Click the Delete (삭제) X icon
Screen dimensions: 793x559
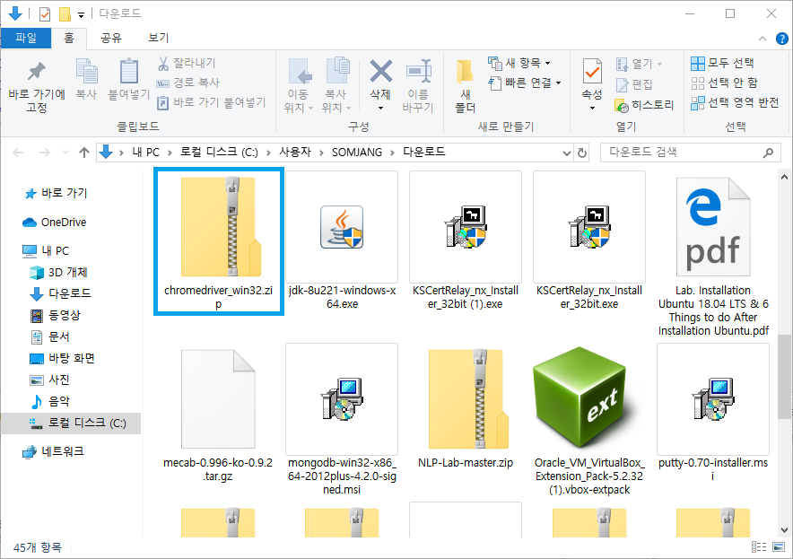point(381,71)
